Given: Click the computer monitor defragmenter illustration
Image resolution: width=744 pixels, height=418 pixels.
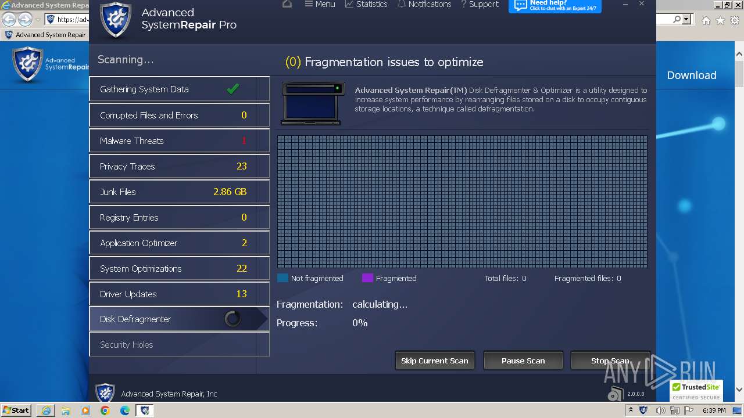Looking at the screenshot, I should (313, 103).
